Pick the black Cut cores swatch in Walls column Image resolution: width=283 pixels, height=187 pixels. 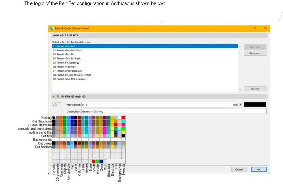[x=76, y=143]
